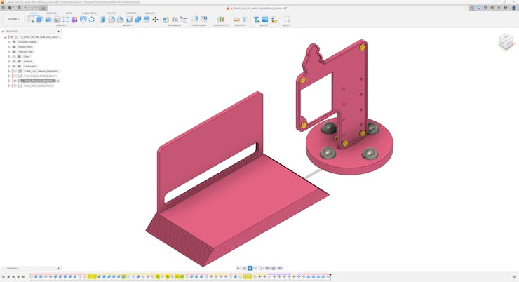Viewport: 519px width, 282px height.
Task: Open the Select tool icon
Action: point(286,20)
